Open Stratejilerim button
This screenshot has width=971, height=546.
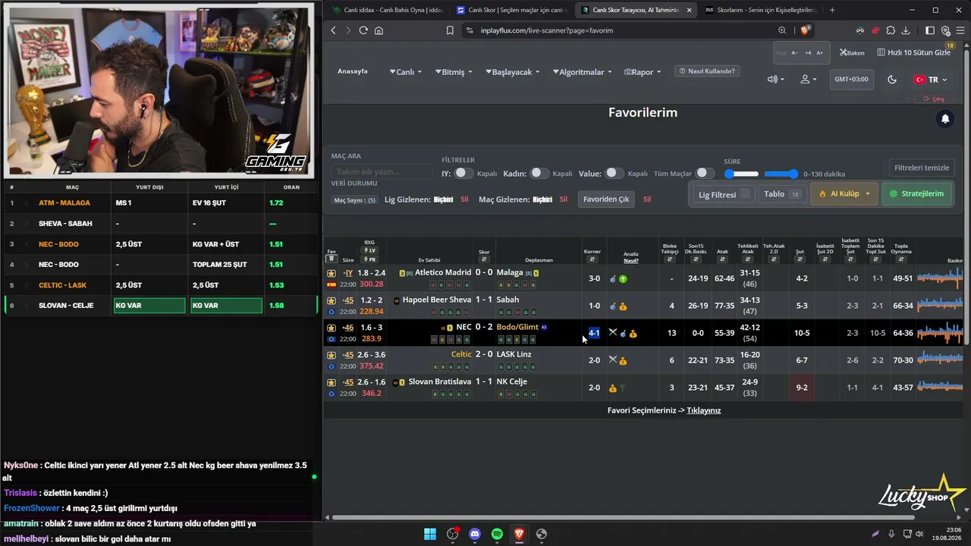pyautogui.click(x=916, y=194)
